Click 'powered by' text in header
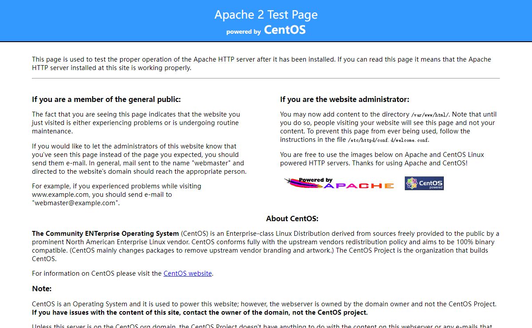This screenshot has width=532, height=328. (243, 32)
